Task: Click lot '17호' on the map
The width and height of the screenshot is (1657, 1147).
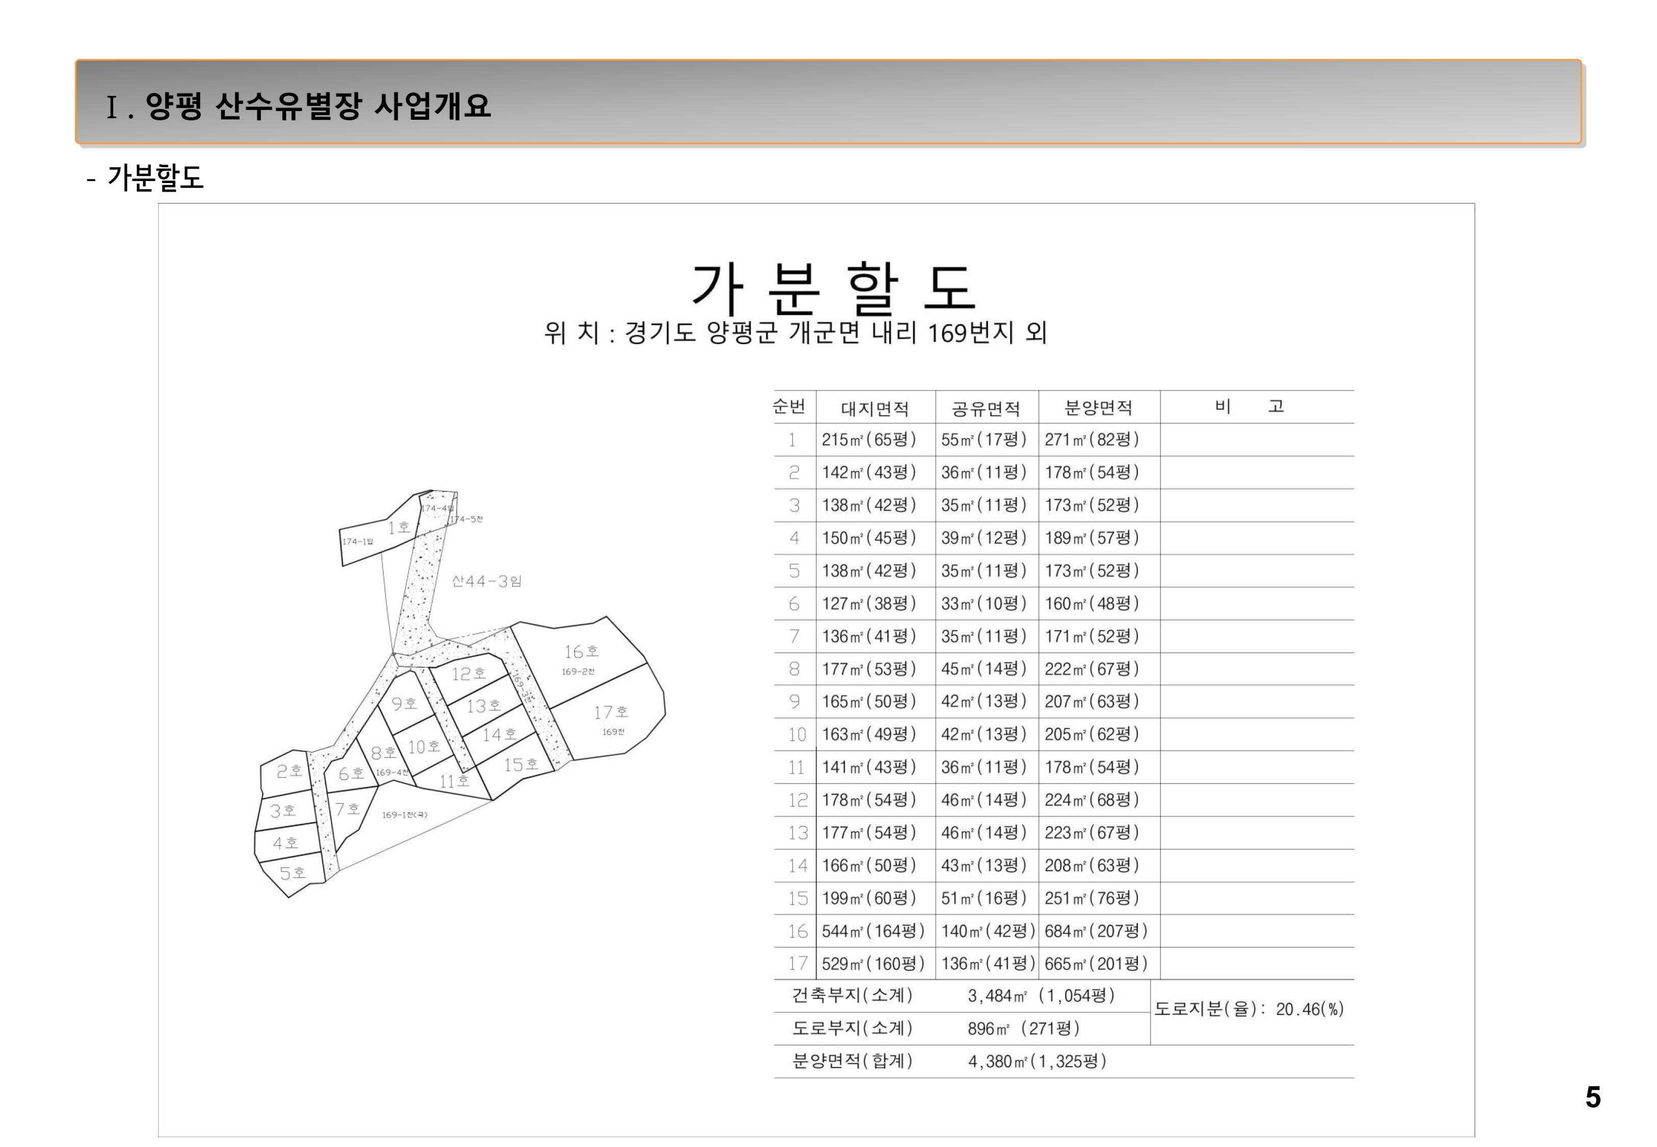Action: 611,713
